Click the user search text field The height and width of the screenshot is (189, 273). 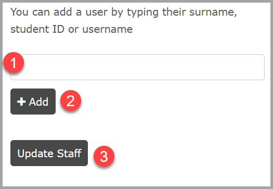point(138,67)
